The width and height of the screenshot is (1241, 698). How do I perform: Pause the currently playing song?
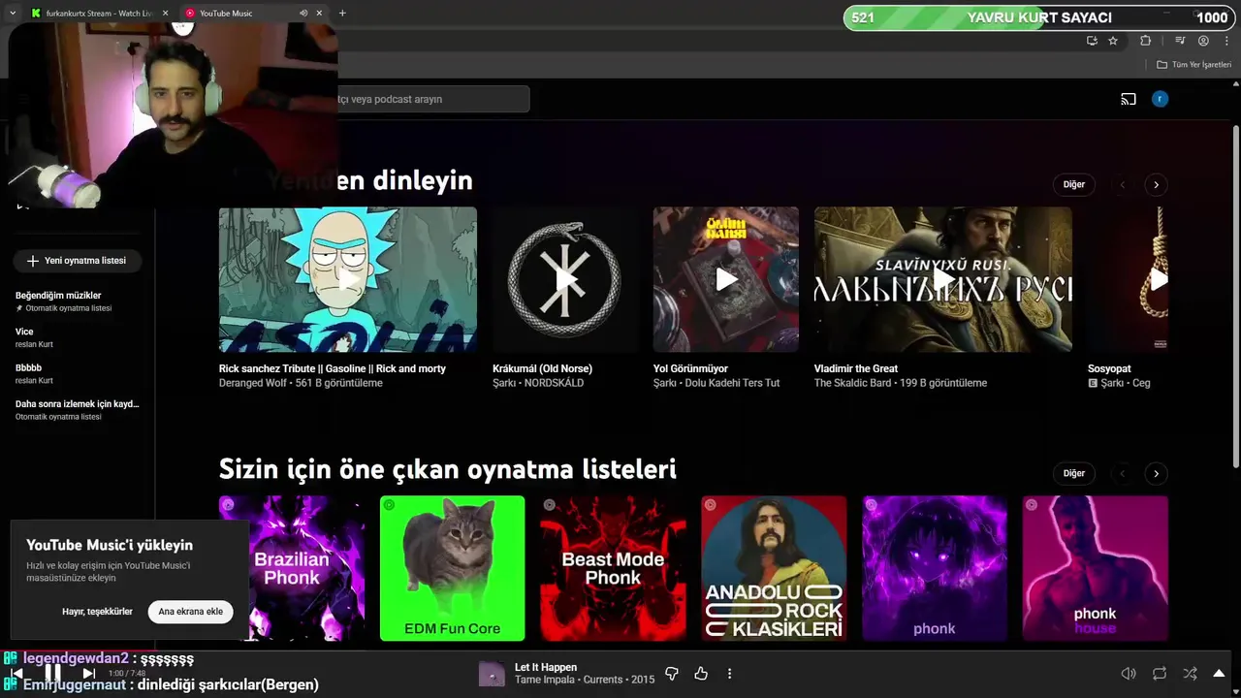pyautogui.click(x=53, y=673)
